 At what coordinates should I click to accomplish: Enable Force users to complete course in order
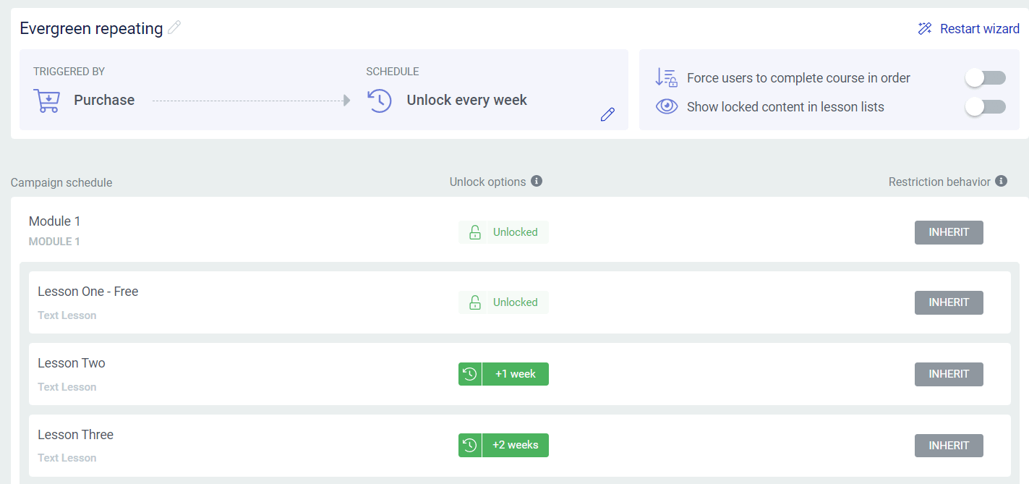(985, 77)
